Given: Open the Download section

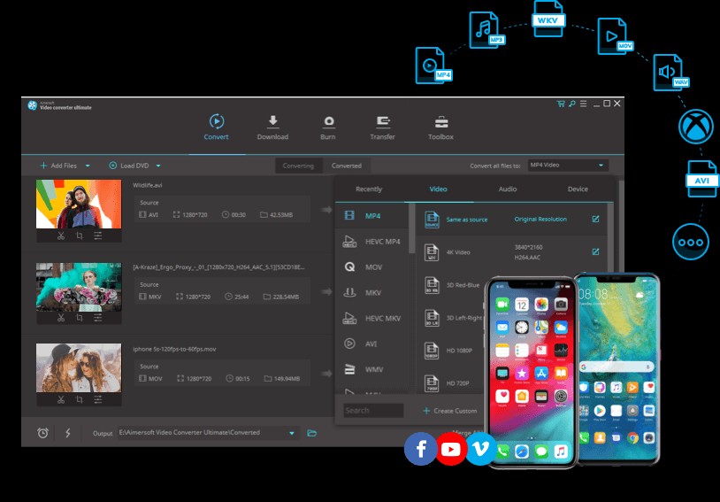Looking at the screenshot, I should pos(272,127).
